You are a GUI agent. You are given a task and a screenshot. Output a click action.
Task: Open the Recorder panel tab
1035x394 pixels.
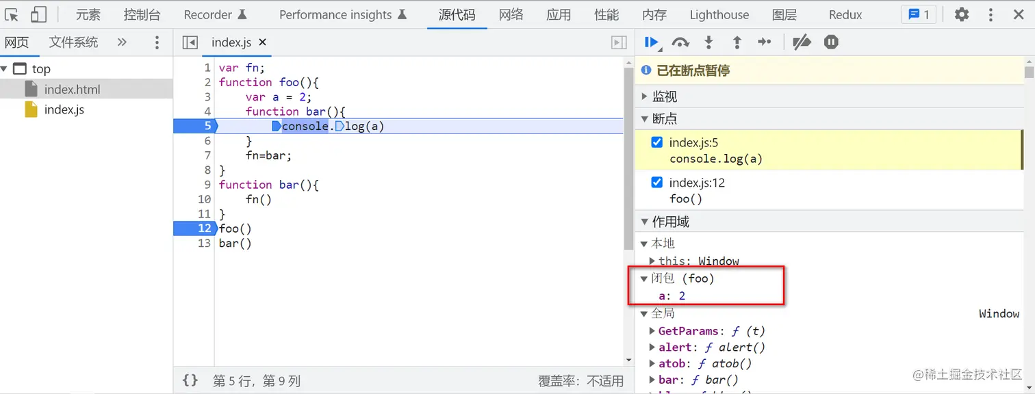[x=215, y=14]
